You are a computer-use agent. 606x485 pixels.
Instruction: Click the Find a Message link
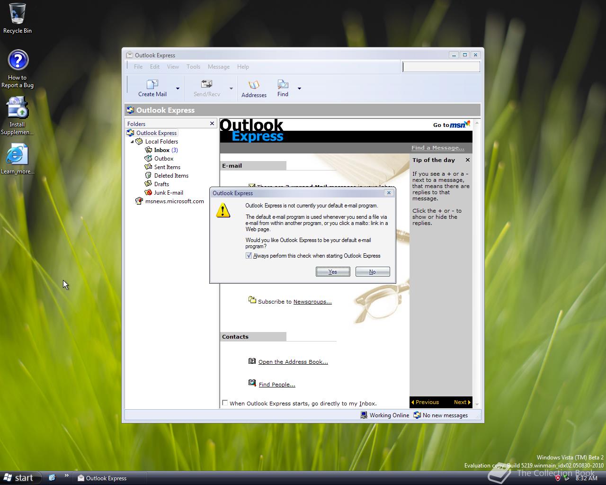[437, 148]
